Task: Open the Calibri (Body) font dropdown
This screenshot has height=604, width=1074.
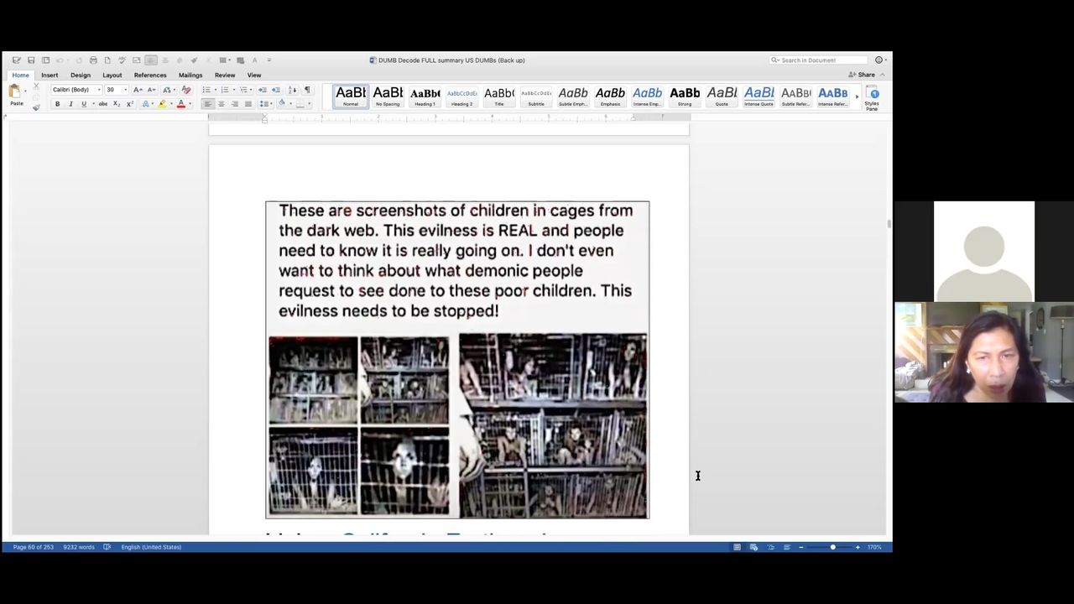Action: 76,90
